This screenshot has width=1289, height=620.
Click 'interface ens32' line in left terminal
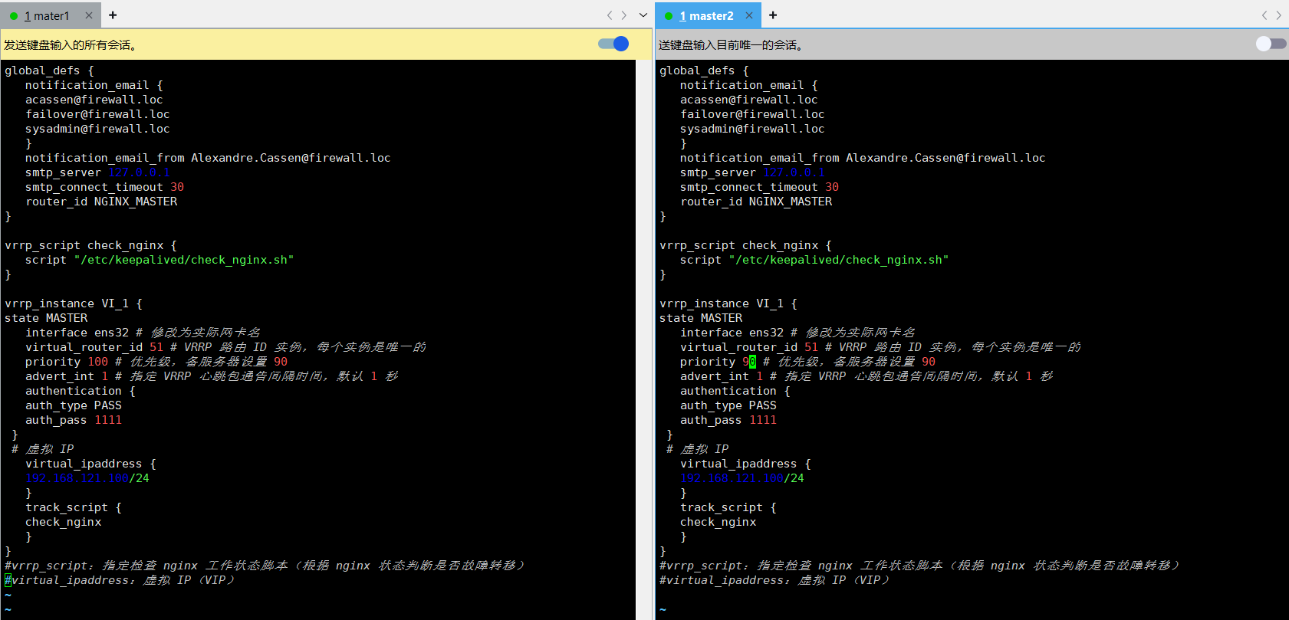(x=143, y=333)
